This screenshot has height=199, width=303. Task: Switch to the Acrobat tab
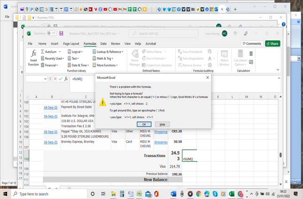point(151,44)
